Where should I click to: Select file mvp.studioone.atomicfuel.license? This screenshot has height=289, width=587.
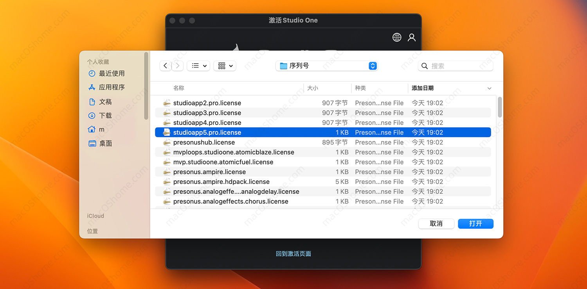(323, 162)
